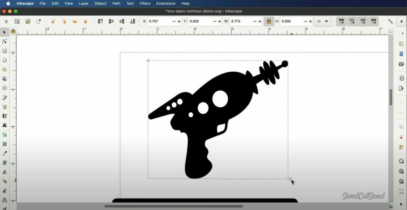This screenshot has width=407, height=210.
Task: Open the units dropdown showing 'in'
Action: [x=323, y=21]
